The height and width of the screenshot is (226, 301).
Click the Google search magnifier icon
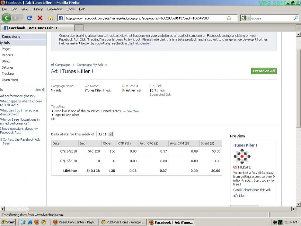click(296, 18)
